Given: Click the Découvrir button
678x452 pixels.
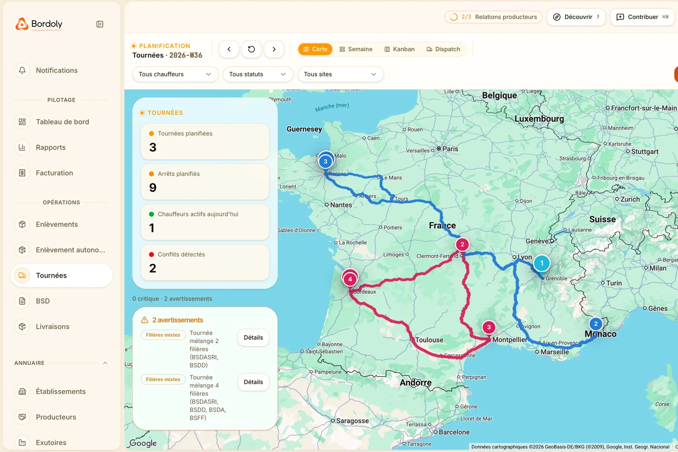Looking at the screenshot, I should [576, 17].
